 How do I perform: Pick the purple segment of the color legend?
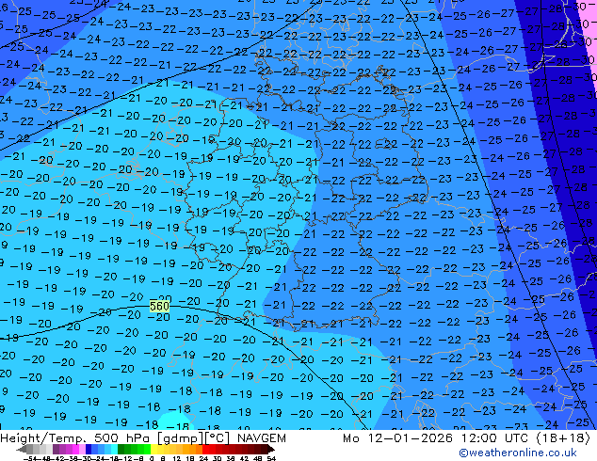60,449
